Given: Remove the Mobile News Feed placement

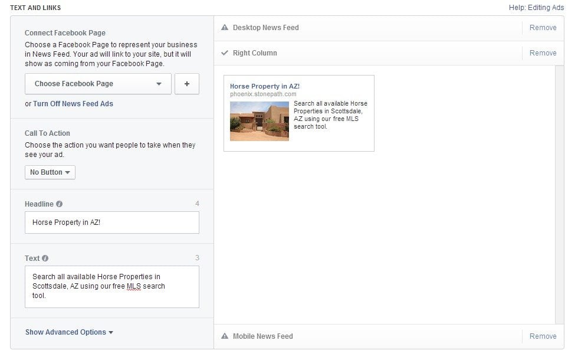Looking at the screenshot, I should click(x=543, y=336).
